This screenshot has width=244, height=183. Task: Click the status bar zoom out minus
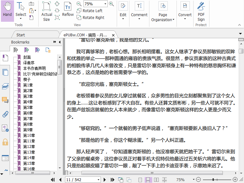[198, 180]
